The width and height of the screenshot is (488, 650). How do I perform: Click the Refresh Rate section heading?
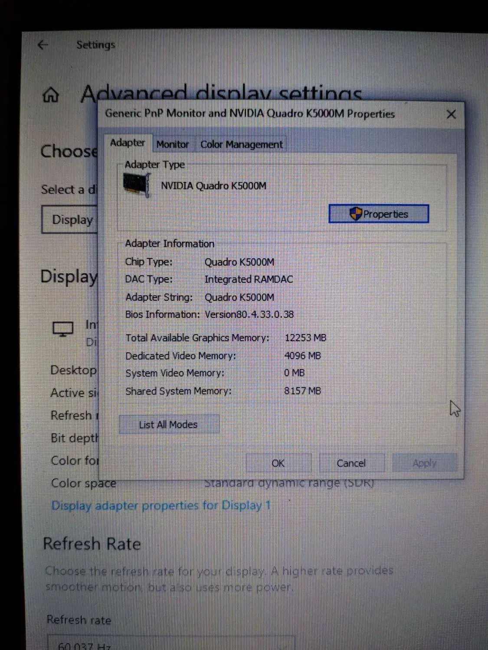coord(92,544)
